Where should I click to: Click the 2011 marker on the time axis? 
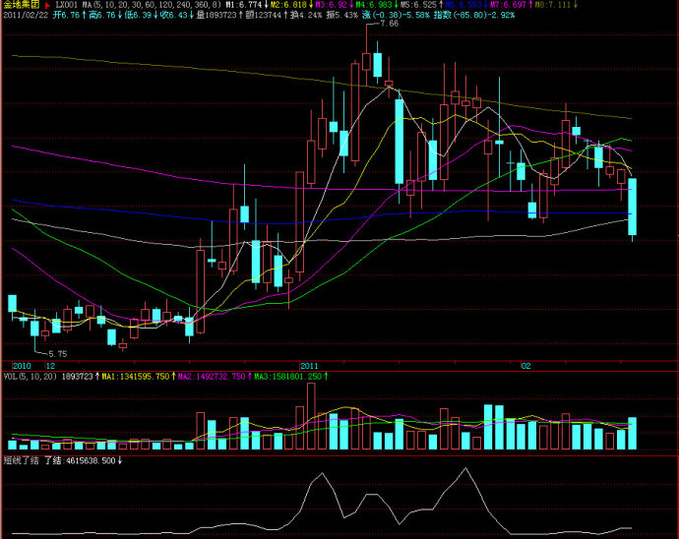coord(309,366)
